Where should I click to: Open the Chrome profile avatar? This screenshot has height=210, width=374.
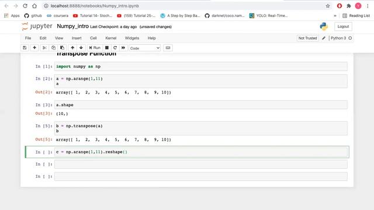point(358,6)
